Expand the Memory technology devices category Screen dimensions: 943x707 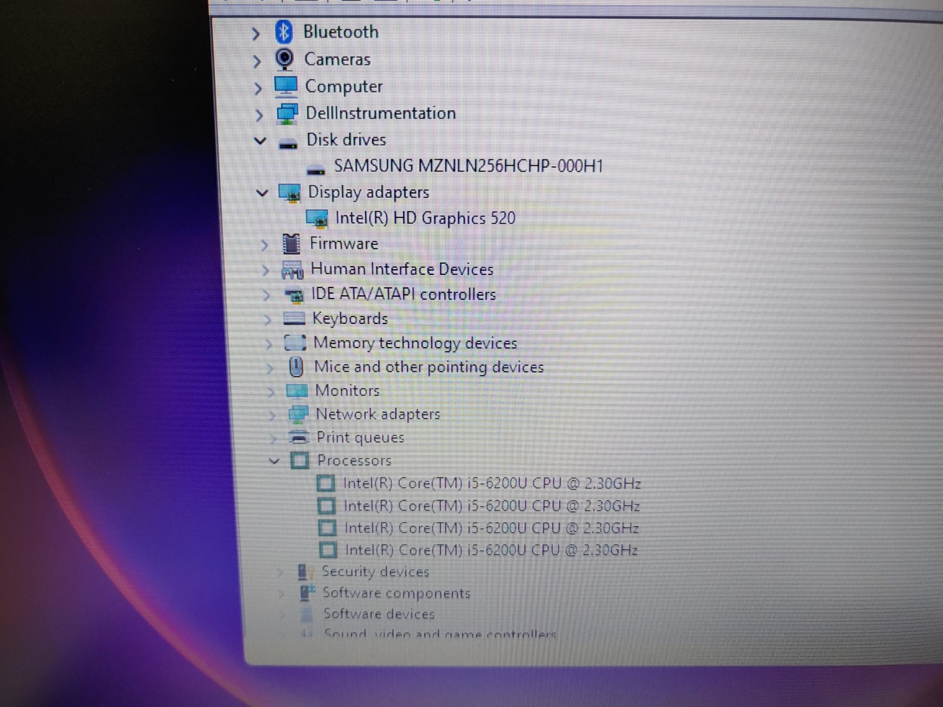[268, 343]
